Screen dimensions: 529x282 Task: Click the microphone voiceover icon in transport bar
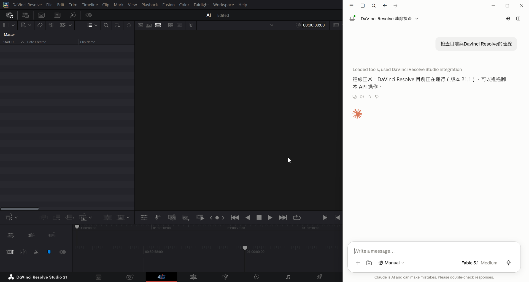click(x=158, y=218)
